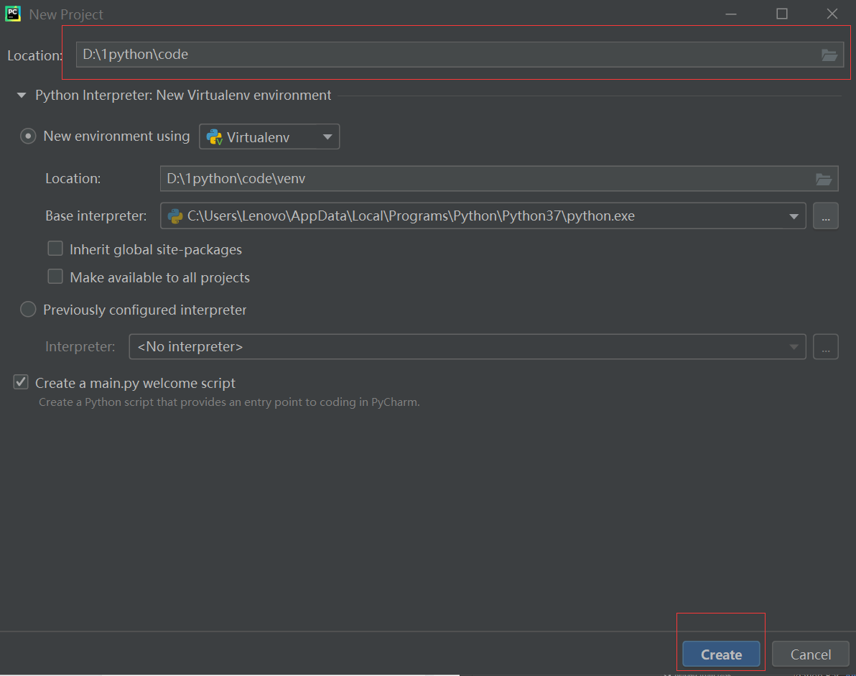Click the venv Location field D:\1python\code\venv
The image size is (856, 676).
[499, 179]
